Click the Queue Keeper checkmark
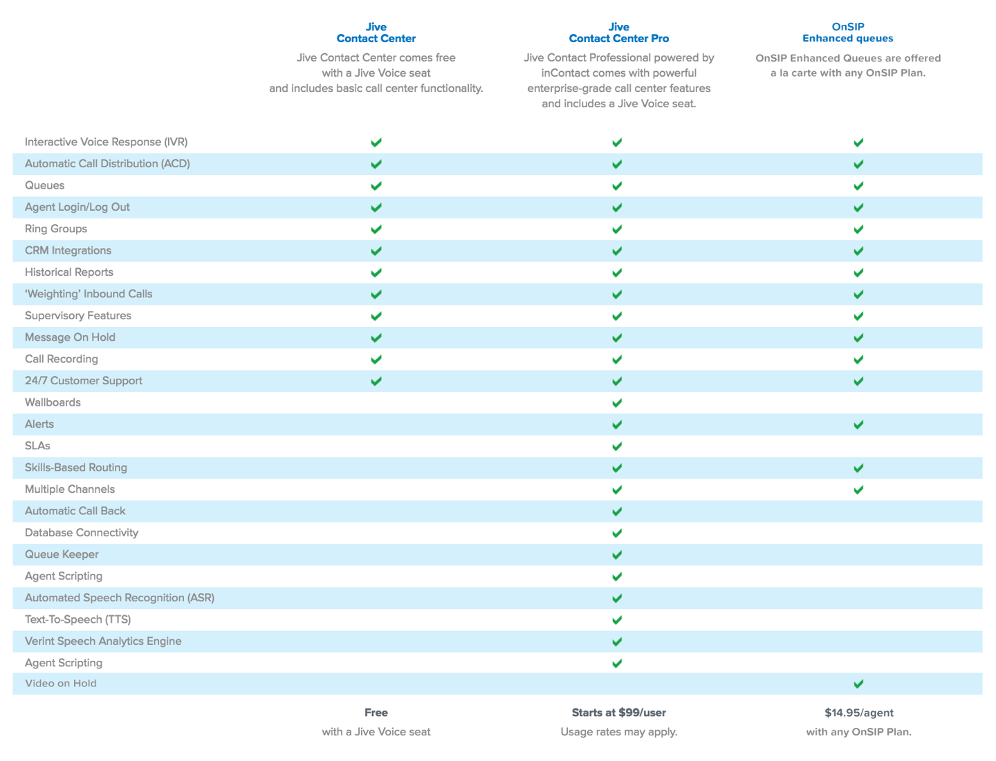 point(617,555)
